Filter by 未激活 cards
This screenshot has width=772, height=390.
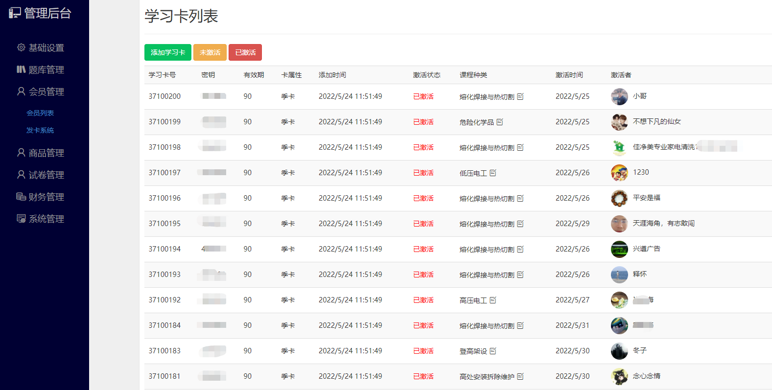210,52
